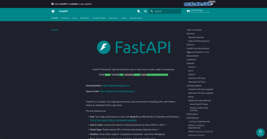The image size is (267, 139).
Task: Click the Test passing badge
Action: (105, 75)
